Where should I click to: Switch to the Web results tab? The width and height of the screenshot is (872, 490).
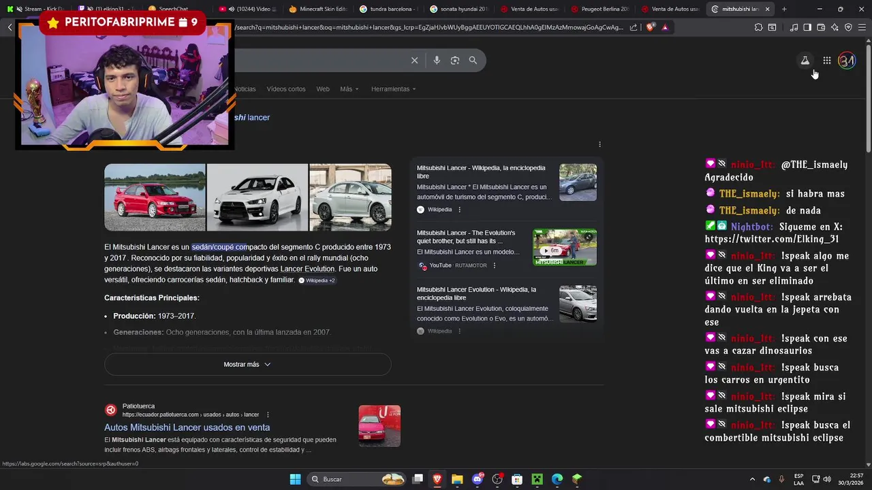[323, 89]
